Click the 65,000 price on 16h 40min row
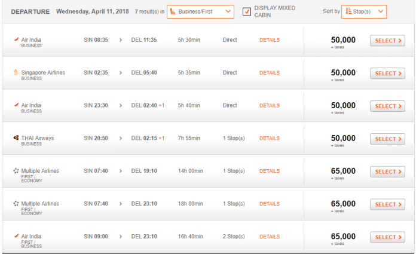416x254 pixels. (343, 237)
